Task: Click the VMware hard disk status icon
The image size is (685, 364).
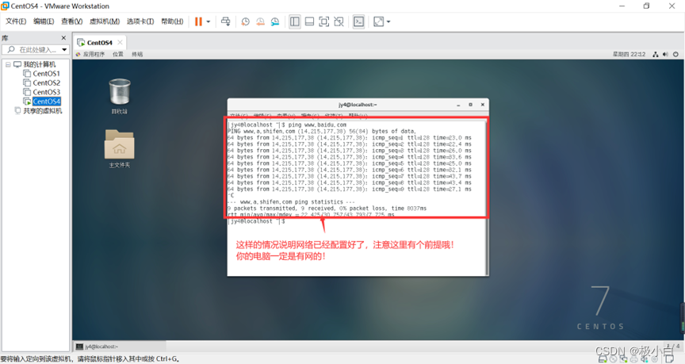Action: coord(603,359)
